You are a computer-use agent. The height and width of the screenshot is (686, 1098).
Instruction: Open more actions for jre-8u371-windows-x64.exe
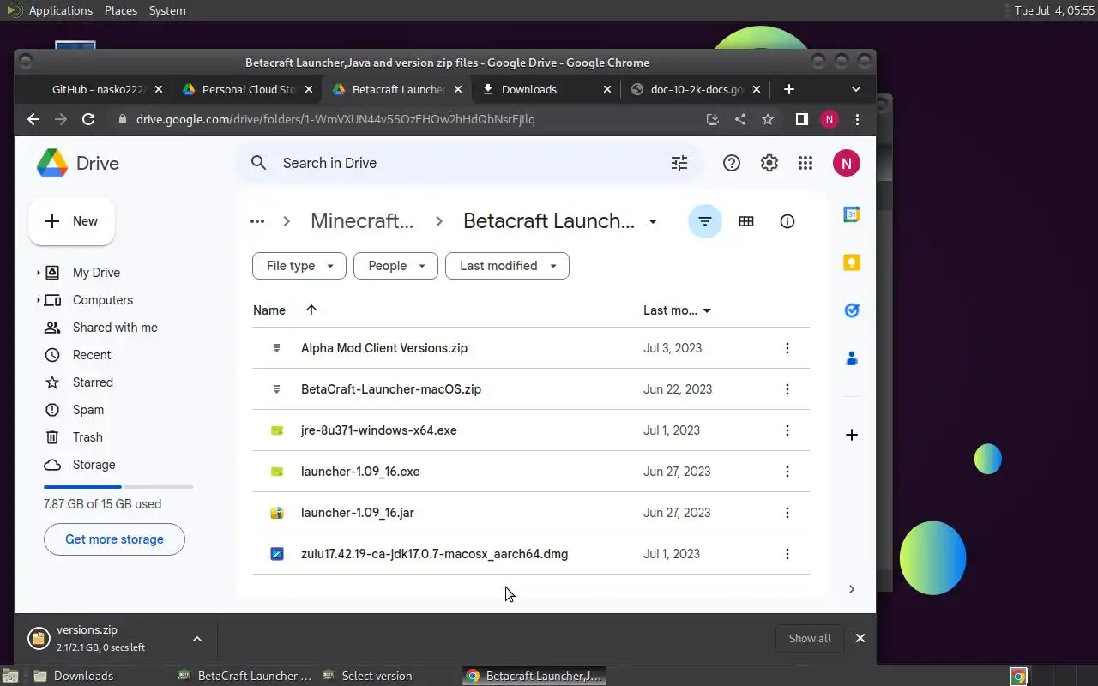787,430
